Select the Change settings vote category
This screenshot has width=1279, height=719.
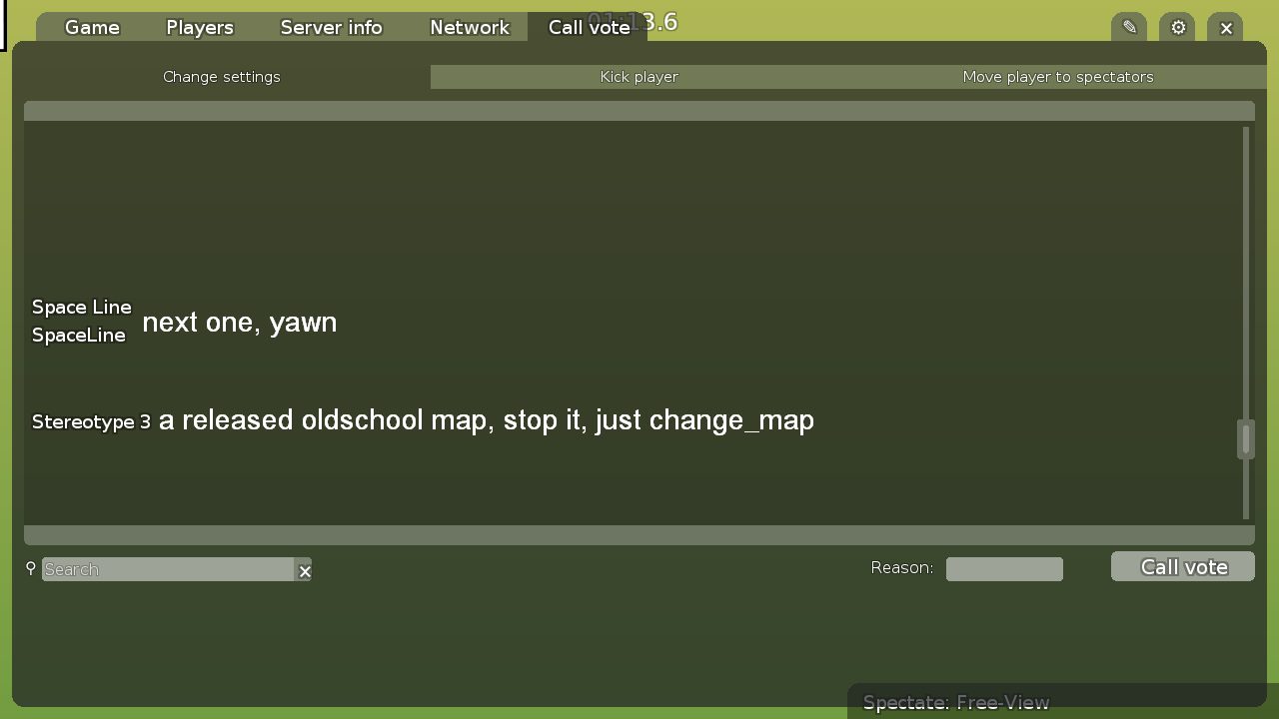(222, 76)
